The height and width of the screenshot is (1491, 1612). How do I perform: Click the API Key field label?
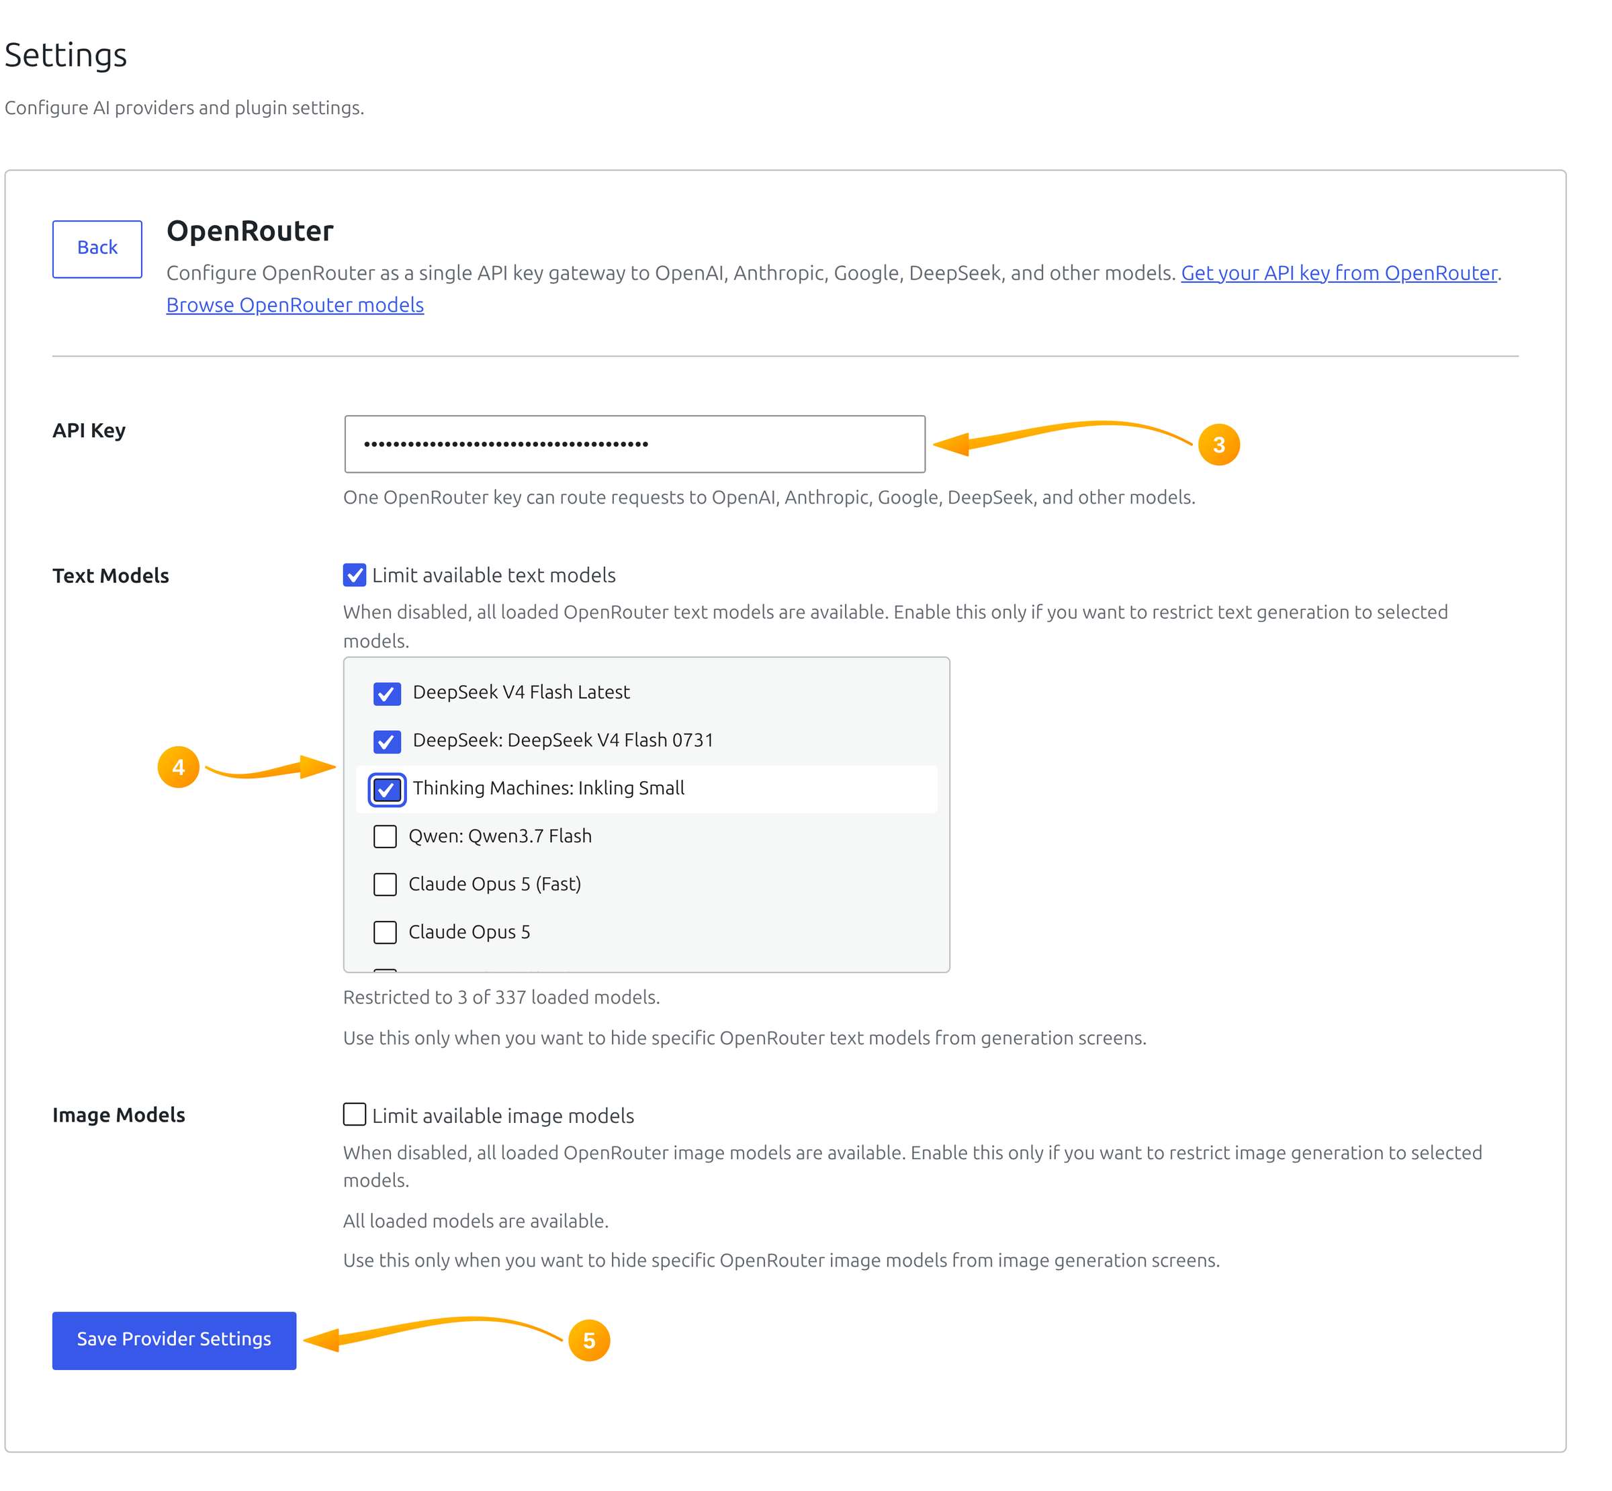[x=89, y=431]
